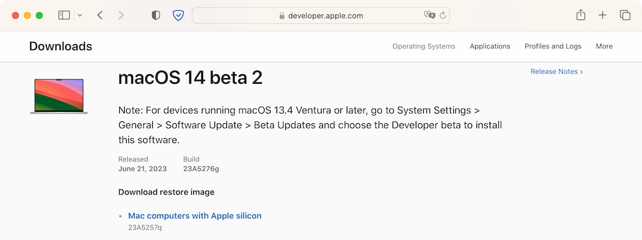Reload the page with refresh icon

(x=443, y=16)
